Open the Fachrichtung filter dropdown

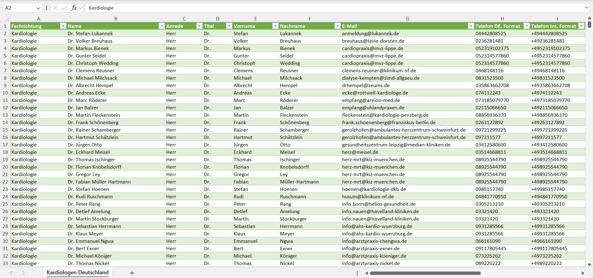tap(63, 26)
